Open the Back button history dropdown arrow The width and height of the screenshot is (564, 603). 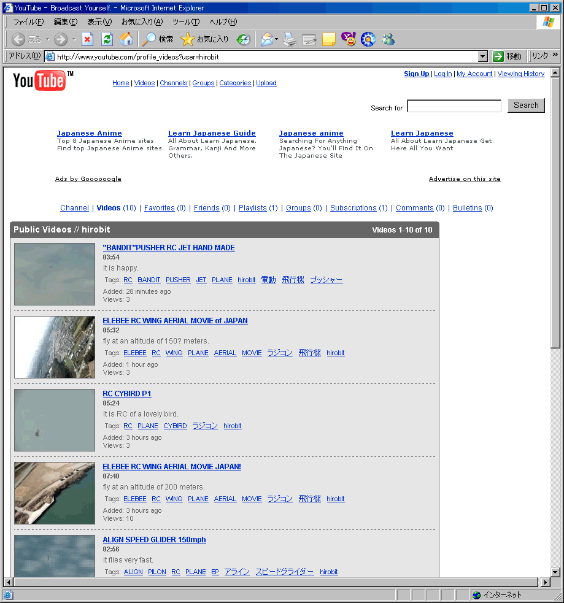point(48,39)
